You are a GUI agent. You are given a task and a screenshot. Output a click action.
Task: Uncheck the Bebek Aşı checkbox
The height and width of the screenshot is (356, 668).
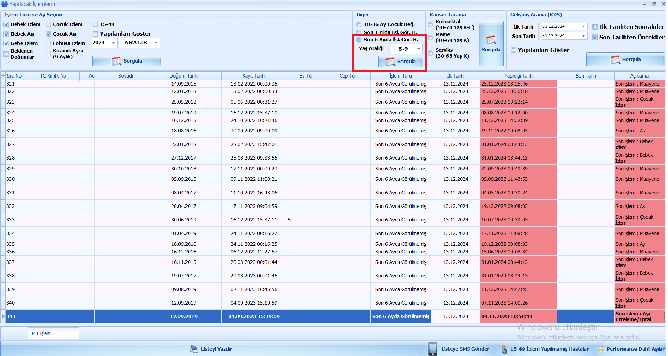point(6,34)
